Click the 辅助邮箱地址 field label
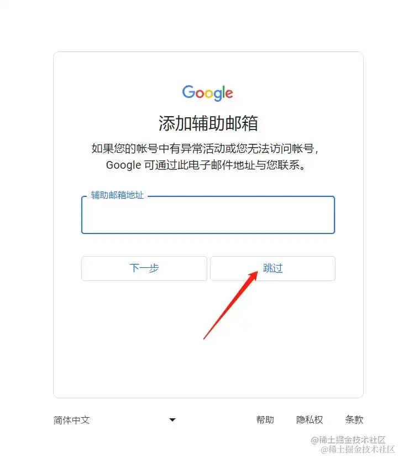The height and width of the screenshot is (457, 398). (117, 195)
